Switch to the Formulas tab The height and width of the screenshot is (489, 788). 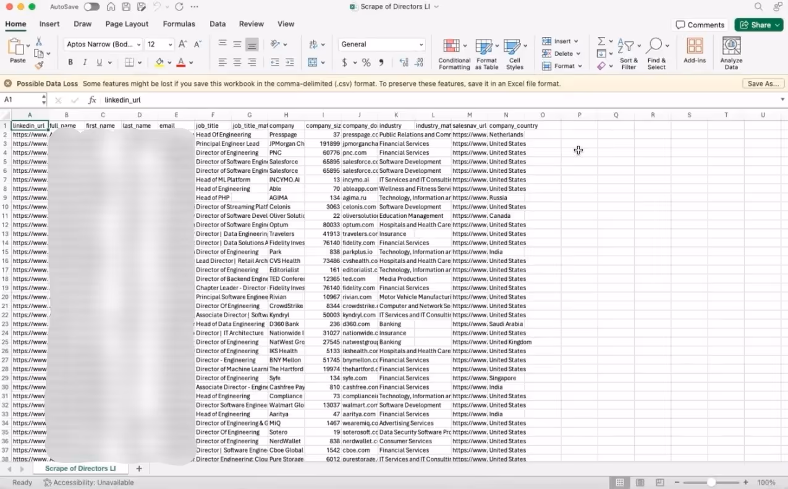[x=179, y=24]
